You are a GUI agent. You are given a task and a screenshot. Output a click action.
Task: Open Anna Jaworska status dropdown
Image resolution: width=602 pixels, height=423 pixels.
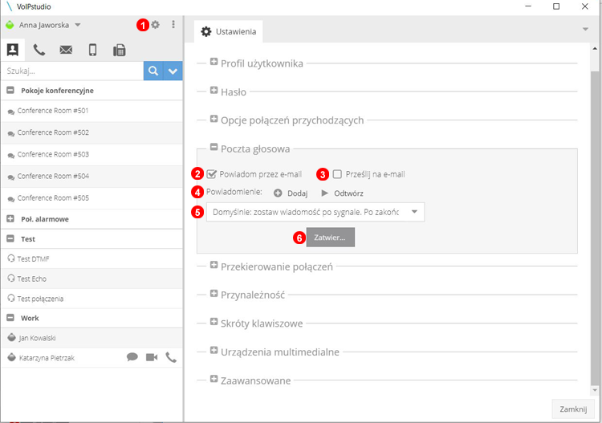[78, 25]
